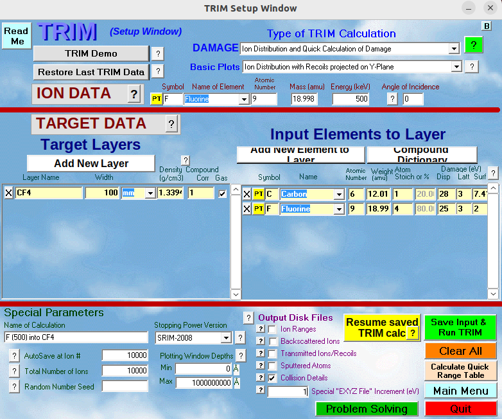Open help for Basic Plots dropdown
Image resolution: width=502 pixels, height=419 pixels.
tap(472, 67)
